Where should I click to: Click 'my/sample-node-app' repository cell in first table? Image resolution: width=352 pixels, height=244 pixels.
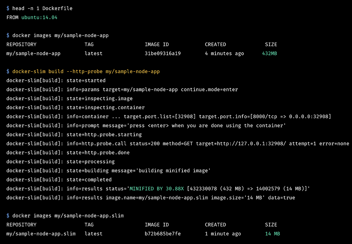click(x=33, y=54)
